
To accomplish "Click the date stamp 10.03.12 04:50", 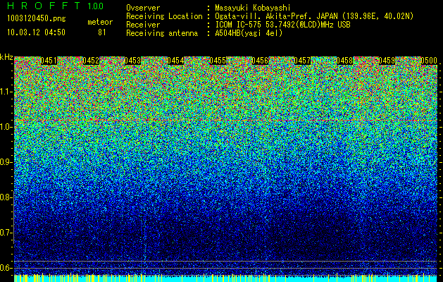I will tap(36, 32).
